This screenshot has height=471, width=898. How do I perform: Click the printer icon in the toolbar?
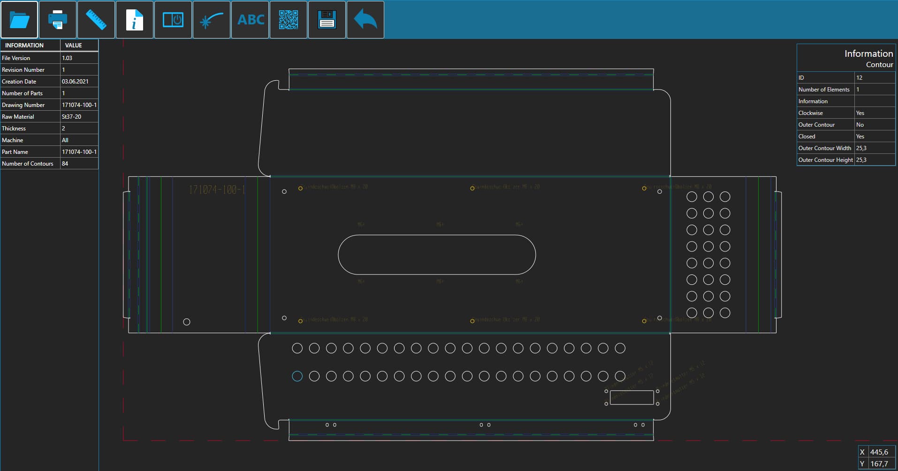click(58, 20)
